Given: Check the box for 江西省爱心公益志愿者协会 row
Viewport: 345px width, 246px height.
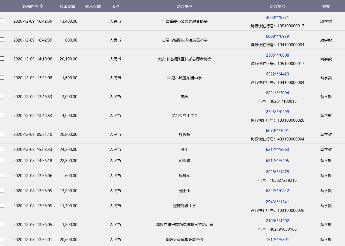Looking at the screenshot, I should 2,21.
